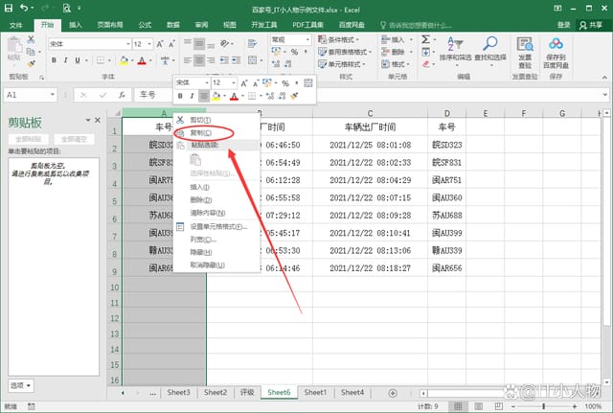Click the Increase Indent icon in the ribbon
Image resolution: width=613 pixels, height=413 pixels.
click(x=237, y=59)
